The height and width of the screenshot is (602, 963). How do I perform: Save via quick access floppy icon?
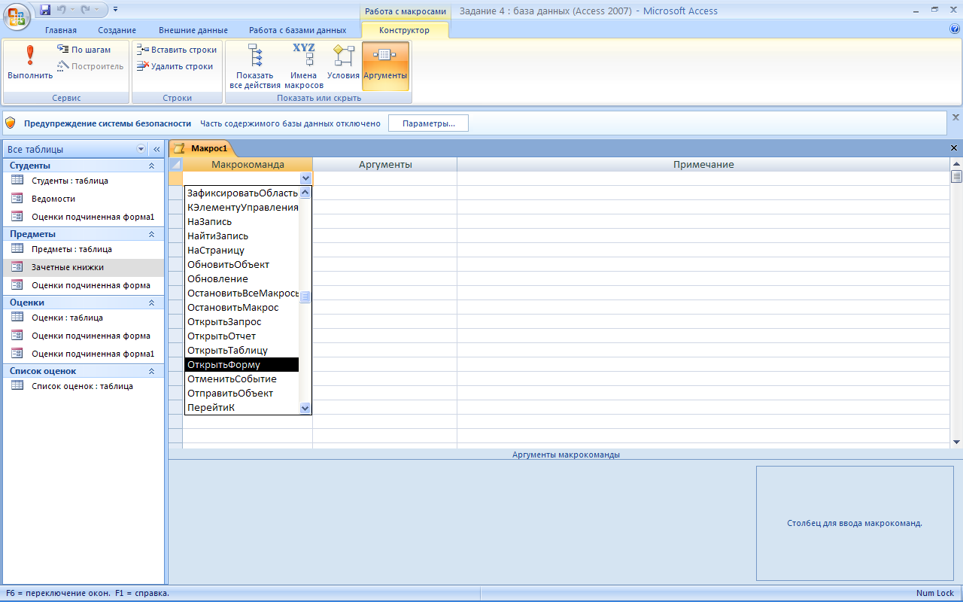[x=45, y=10]
